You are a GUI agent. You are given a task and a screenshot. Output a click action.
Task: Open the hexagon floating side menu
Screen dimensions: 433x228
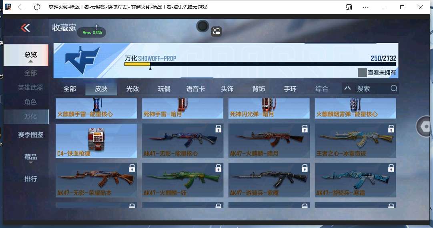coord(425,126)
